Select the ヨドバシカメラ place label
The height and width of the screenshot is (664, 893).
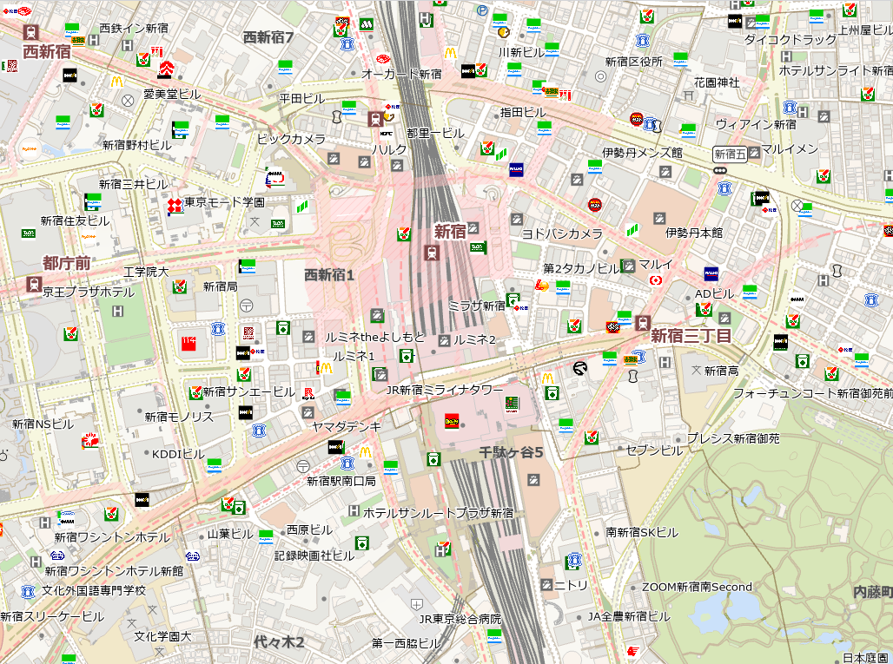click(x=562, y=234)
